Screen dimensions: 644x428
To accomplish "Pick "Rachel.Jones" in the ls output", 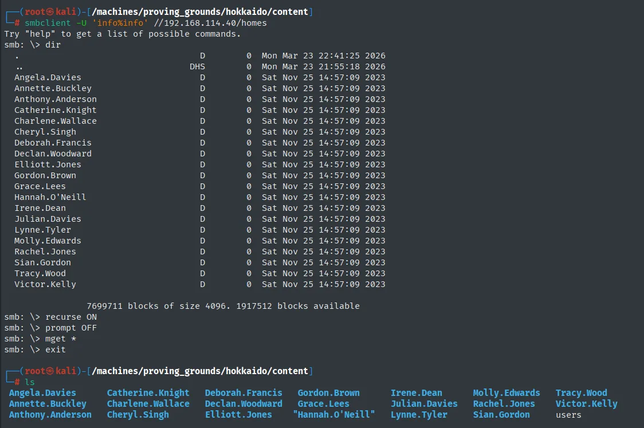I will [x=504, y=404].
